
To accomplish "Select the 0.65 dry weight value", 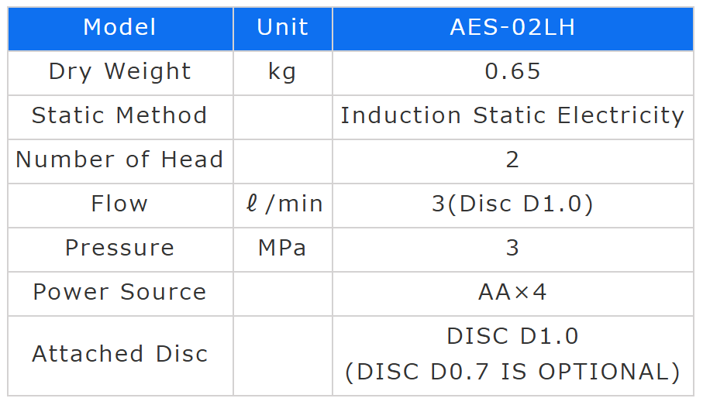I will (512, 72).
